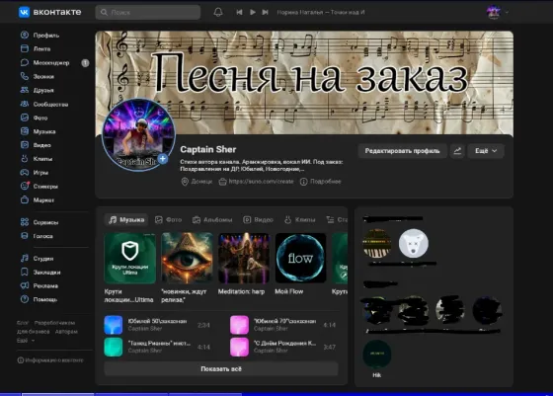Image resolution: width=553 pixels, height=396 pixels.
Task: Skip to previous track in header player
Action: [239, 12]
